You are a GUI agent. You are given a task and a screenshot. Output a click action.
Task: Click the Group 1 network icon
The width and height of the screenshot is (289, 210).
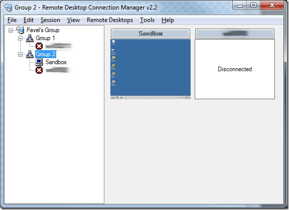[30, 38]
